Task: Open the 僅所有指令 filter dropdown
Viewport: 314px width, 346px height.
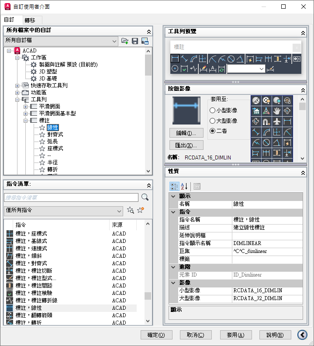Action: click(x=63, y=211)
